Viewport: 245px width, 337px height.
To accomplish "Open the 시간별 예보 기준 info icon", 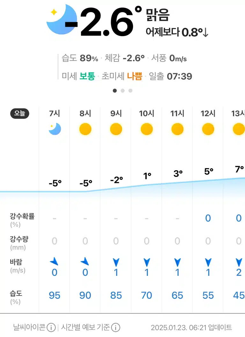I will pos(116,328).
